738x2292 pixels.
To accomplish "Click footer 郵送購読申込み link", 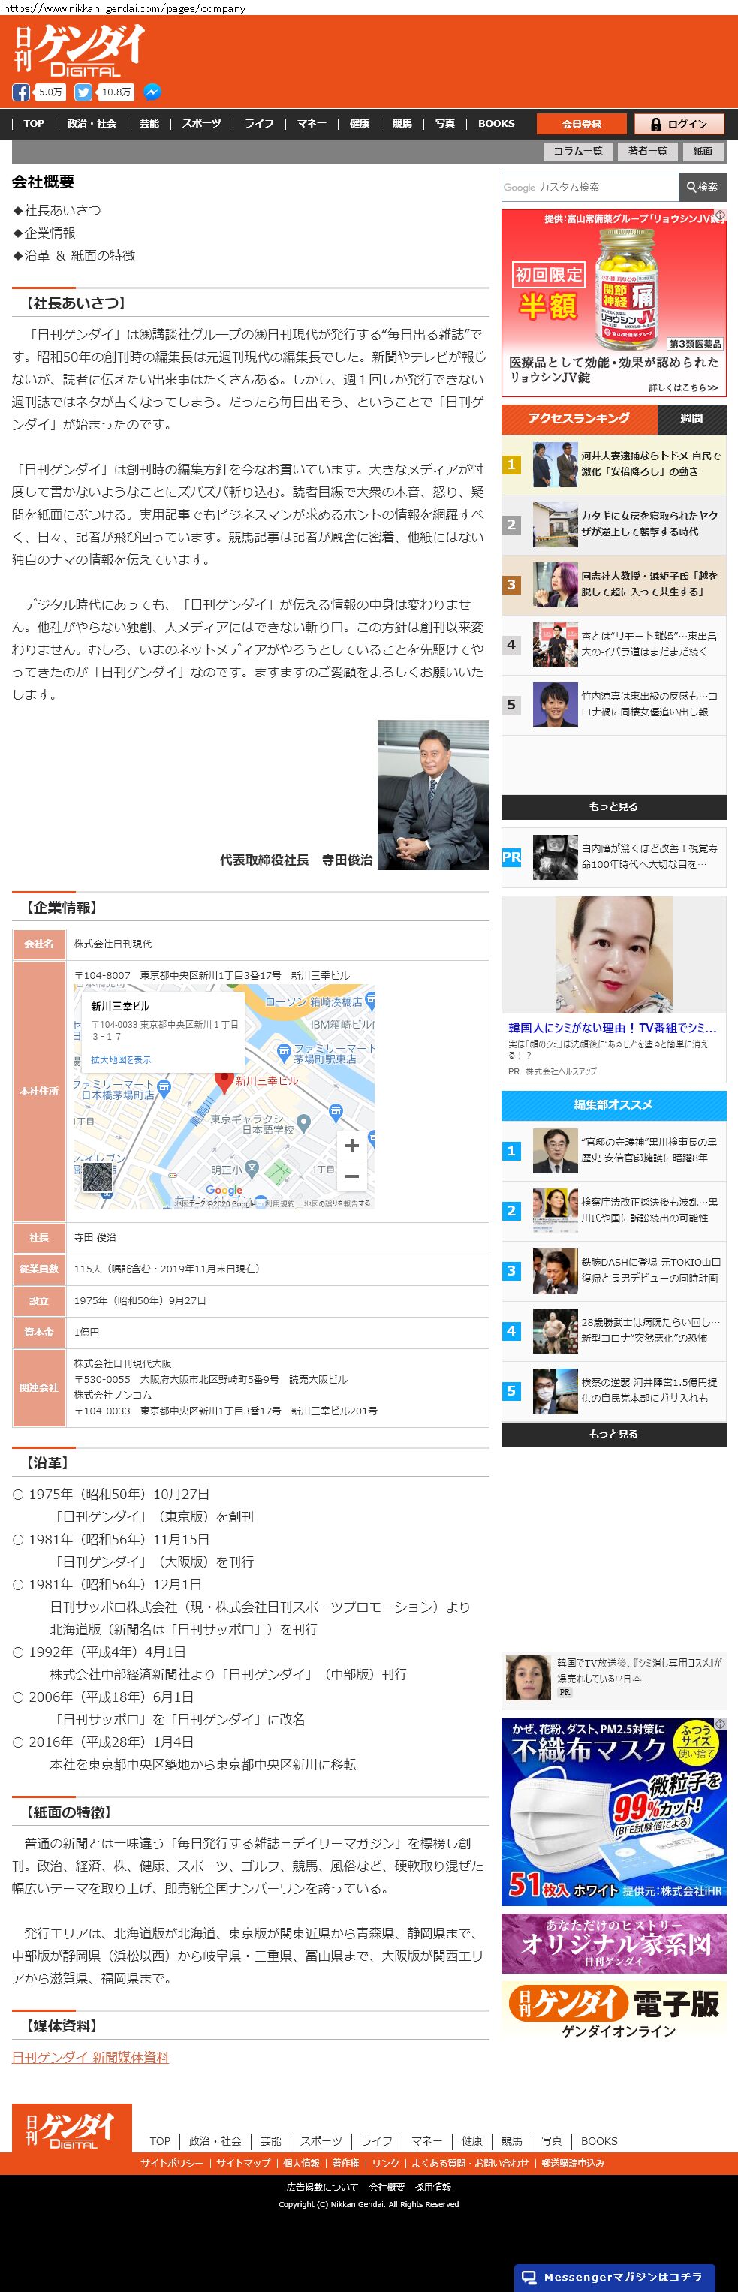I will point(574,2163).
